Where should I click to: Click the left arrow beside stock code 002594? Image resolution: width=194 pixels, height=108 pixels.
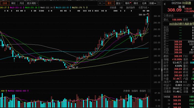(x=165, y=4)
